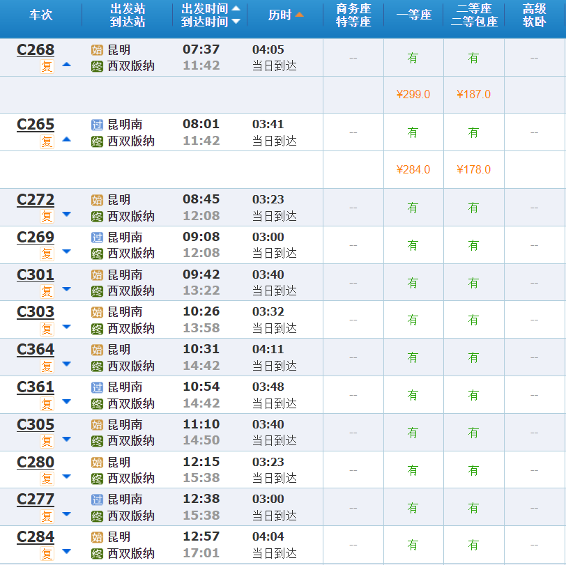Collapse the price details for train C268

click(67, 65)
